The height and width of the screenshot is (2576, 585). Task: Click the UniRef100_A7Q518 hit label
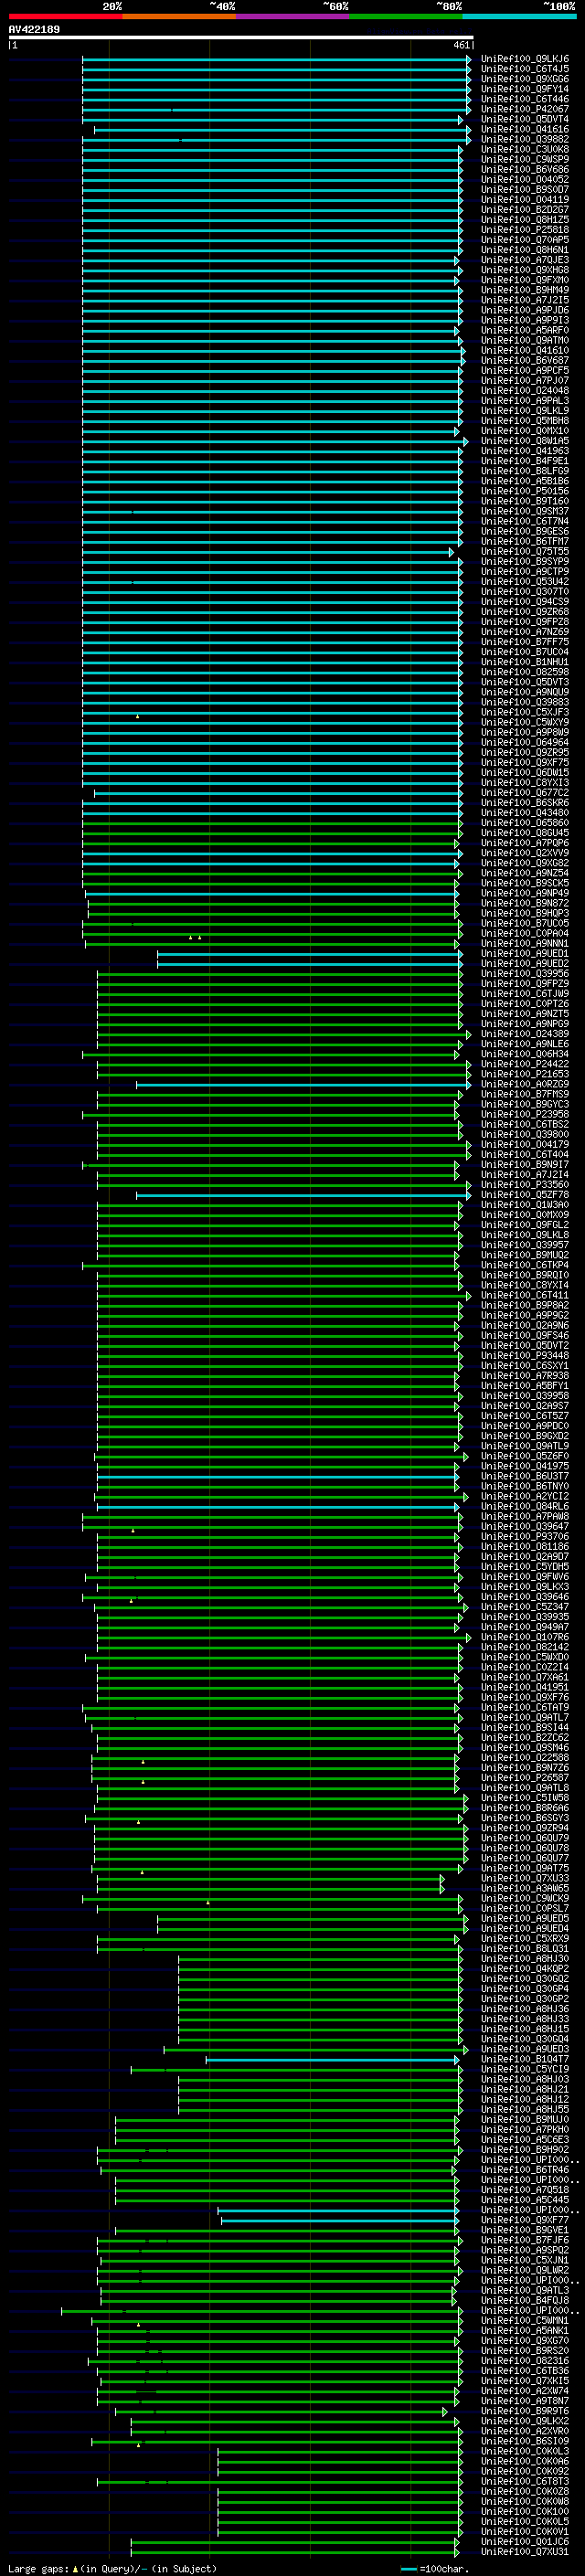(525, 2190)
